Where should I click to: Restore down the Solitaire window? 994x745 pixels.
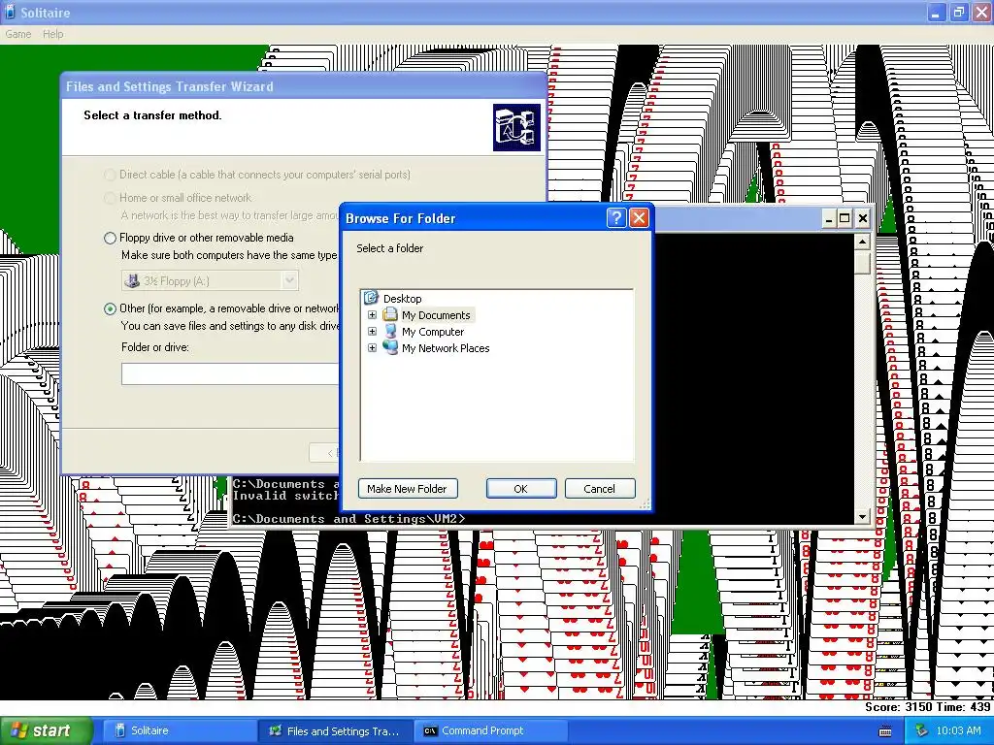pyautogui.click(x=958, y=12)
